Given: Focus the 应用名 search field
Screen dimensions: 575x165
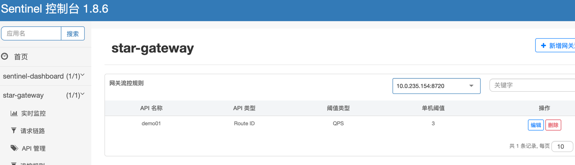Looking at the screenshot, I should click(31, 33).
